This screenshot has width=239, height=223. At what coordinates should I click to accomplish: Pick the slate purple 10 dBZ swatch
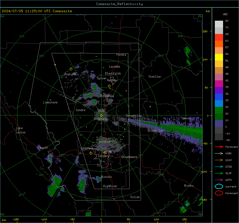219,124
